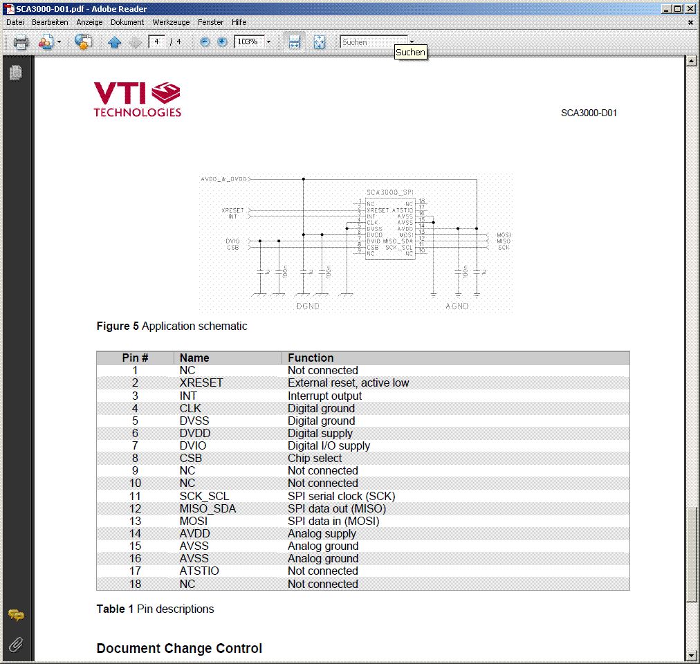Open the Fenster menu
Image resolution: width=700 pixels, height=664 pixels.
click(x=210, y=22)
